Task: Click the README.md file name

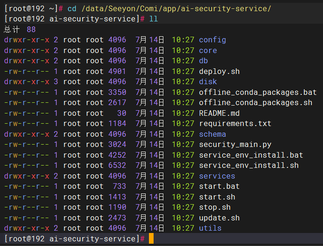Action: (219, 113)
